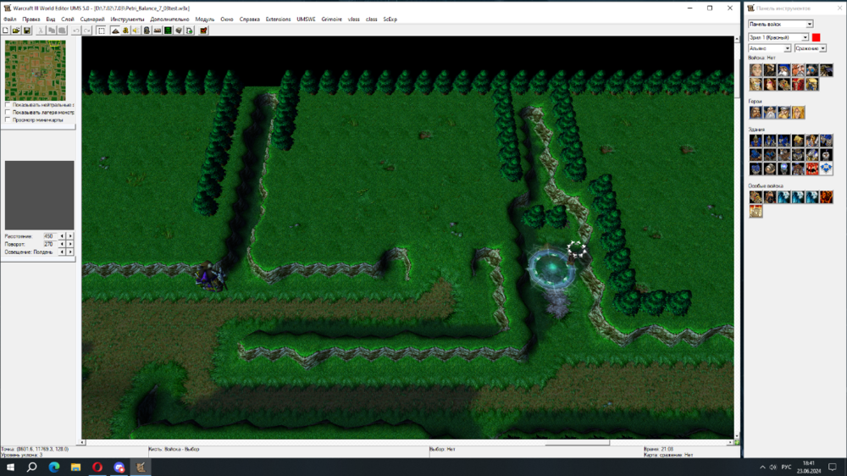Image resolution: width=847 pixels, height=476 pixels.
Task: Select the first unit portrait under Войска
Action: (756, 70)
